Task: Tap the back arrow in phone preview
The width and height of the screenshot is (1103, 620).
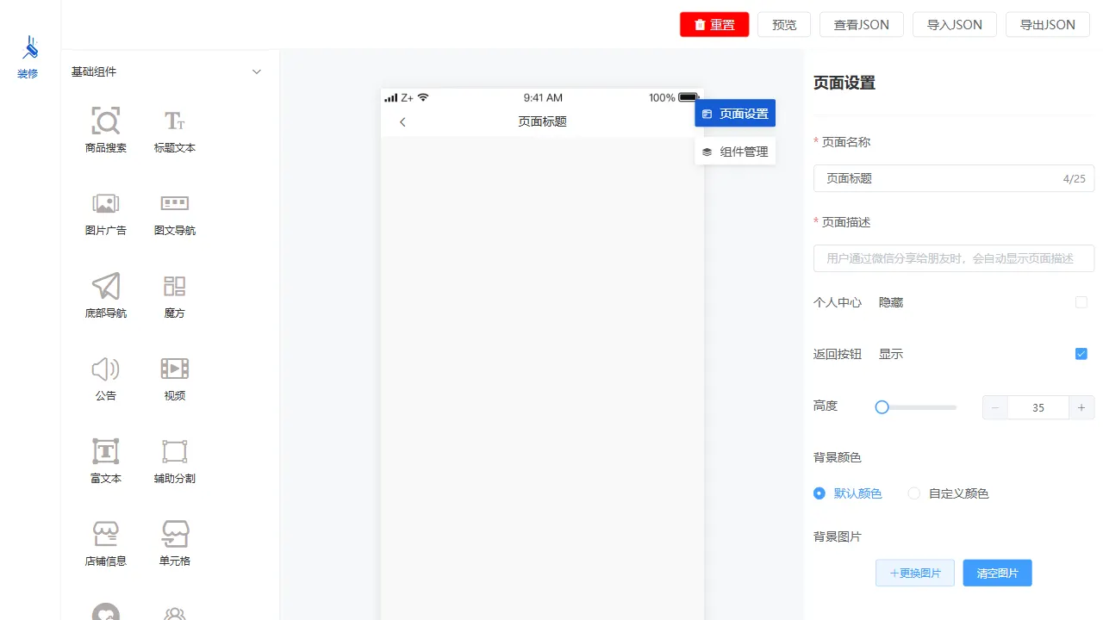Action: coord(402,121)
